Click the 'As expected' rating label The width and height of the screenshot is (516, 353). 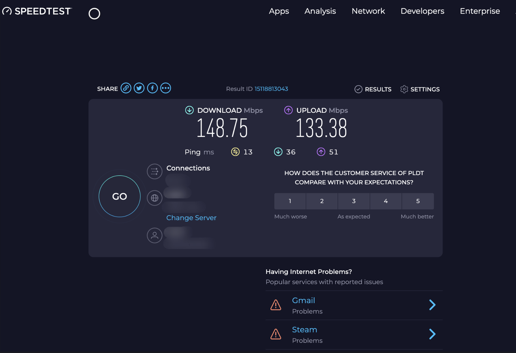354,217
